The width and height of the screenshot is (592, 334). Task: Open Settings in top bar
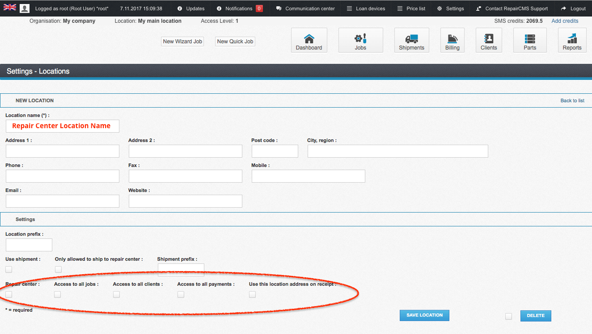451,8
